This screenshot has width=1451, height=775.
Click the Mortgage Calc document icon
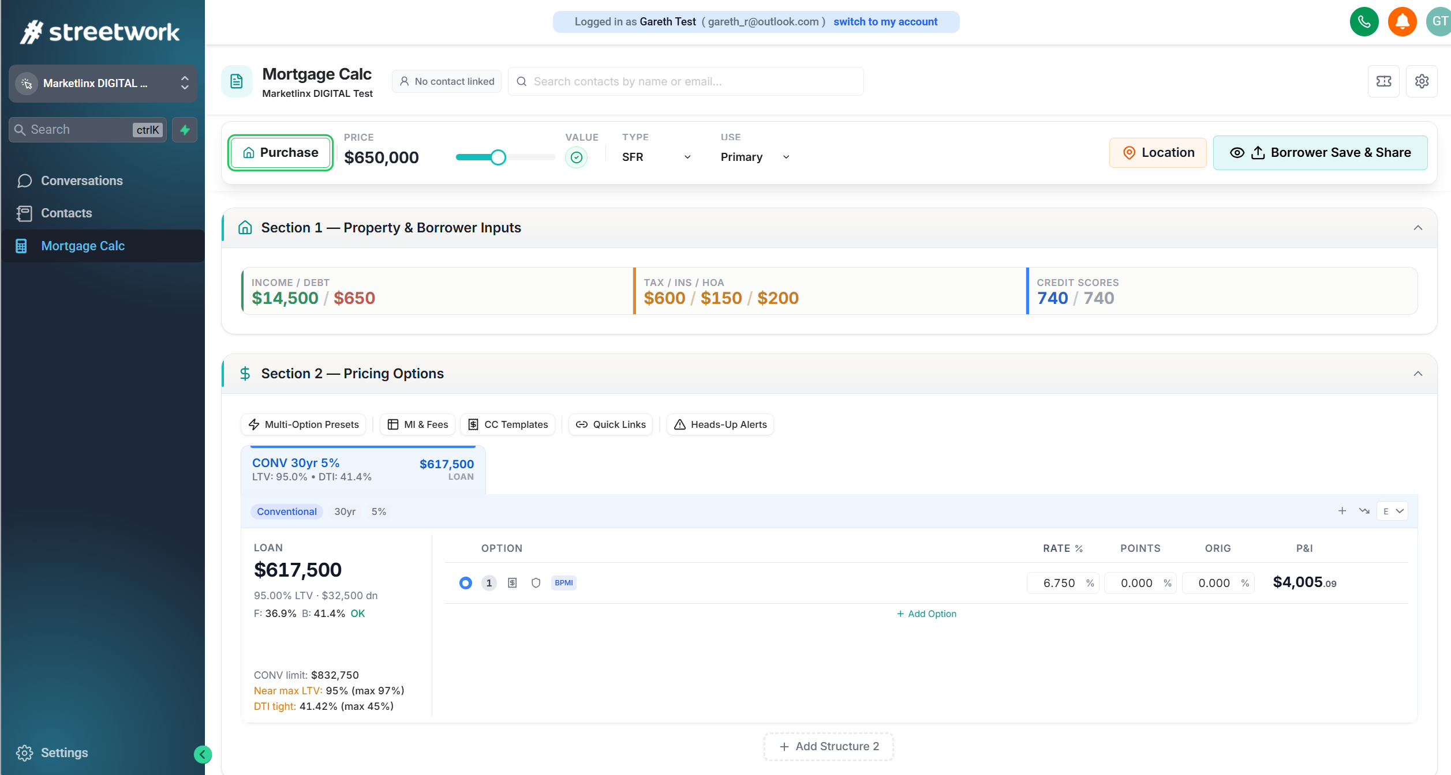237,81
